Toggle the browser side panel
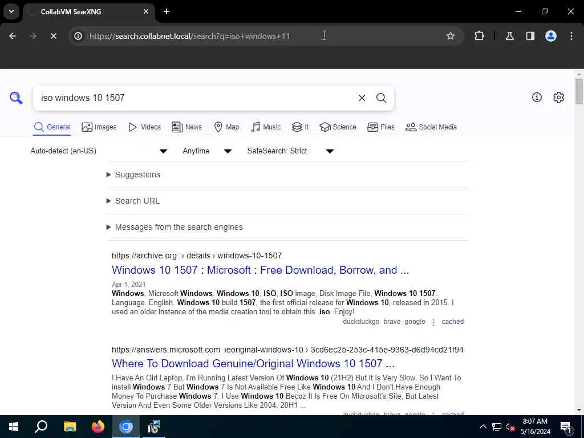The image size is (584, 438). click(x=530, y=36)
